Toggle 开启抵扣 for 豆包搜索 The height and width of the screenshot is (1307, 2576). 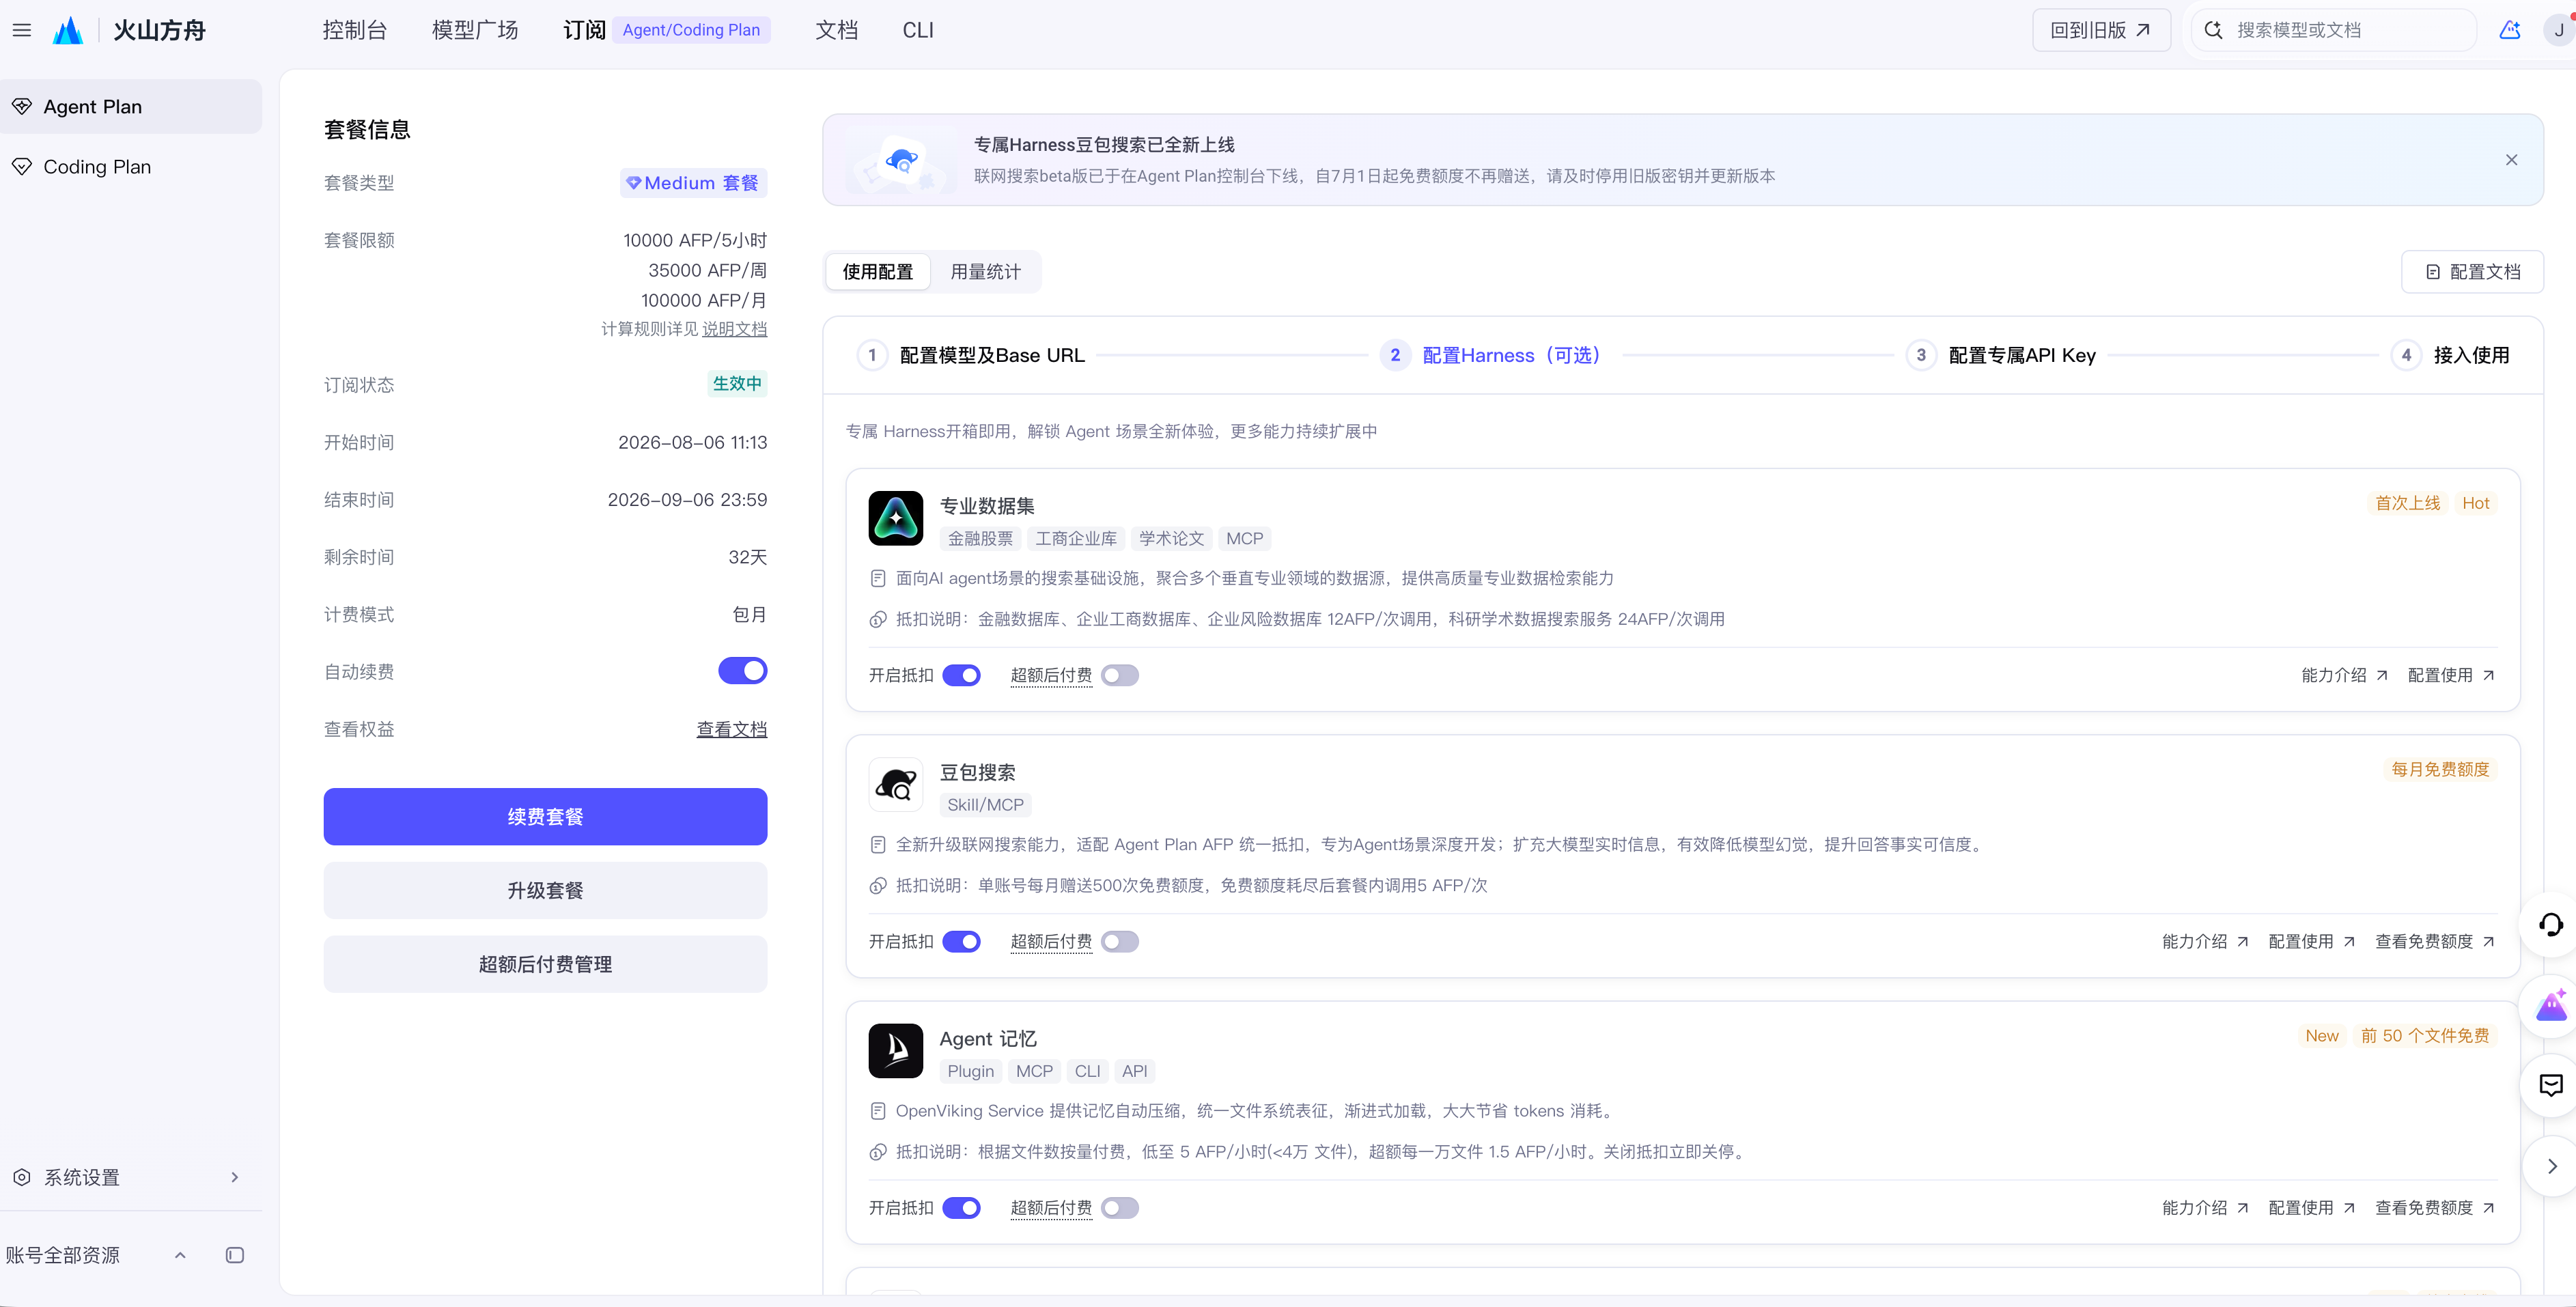click(961, 941)
